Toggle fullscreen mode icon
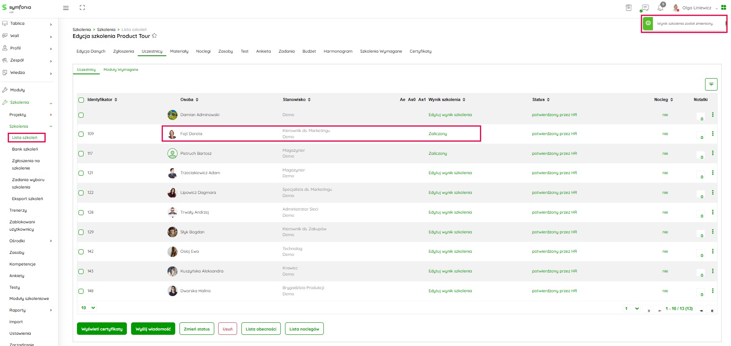 pos(82,8)
